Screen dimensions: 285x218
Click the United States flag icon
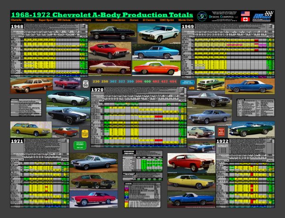(245, 14)
